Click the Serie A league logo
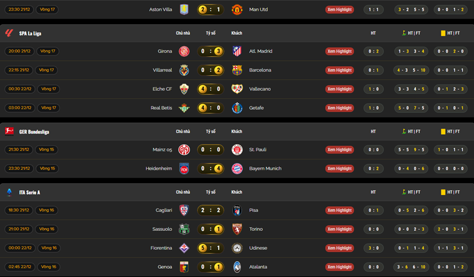 pyautogui.click(x=9, y=192)
